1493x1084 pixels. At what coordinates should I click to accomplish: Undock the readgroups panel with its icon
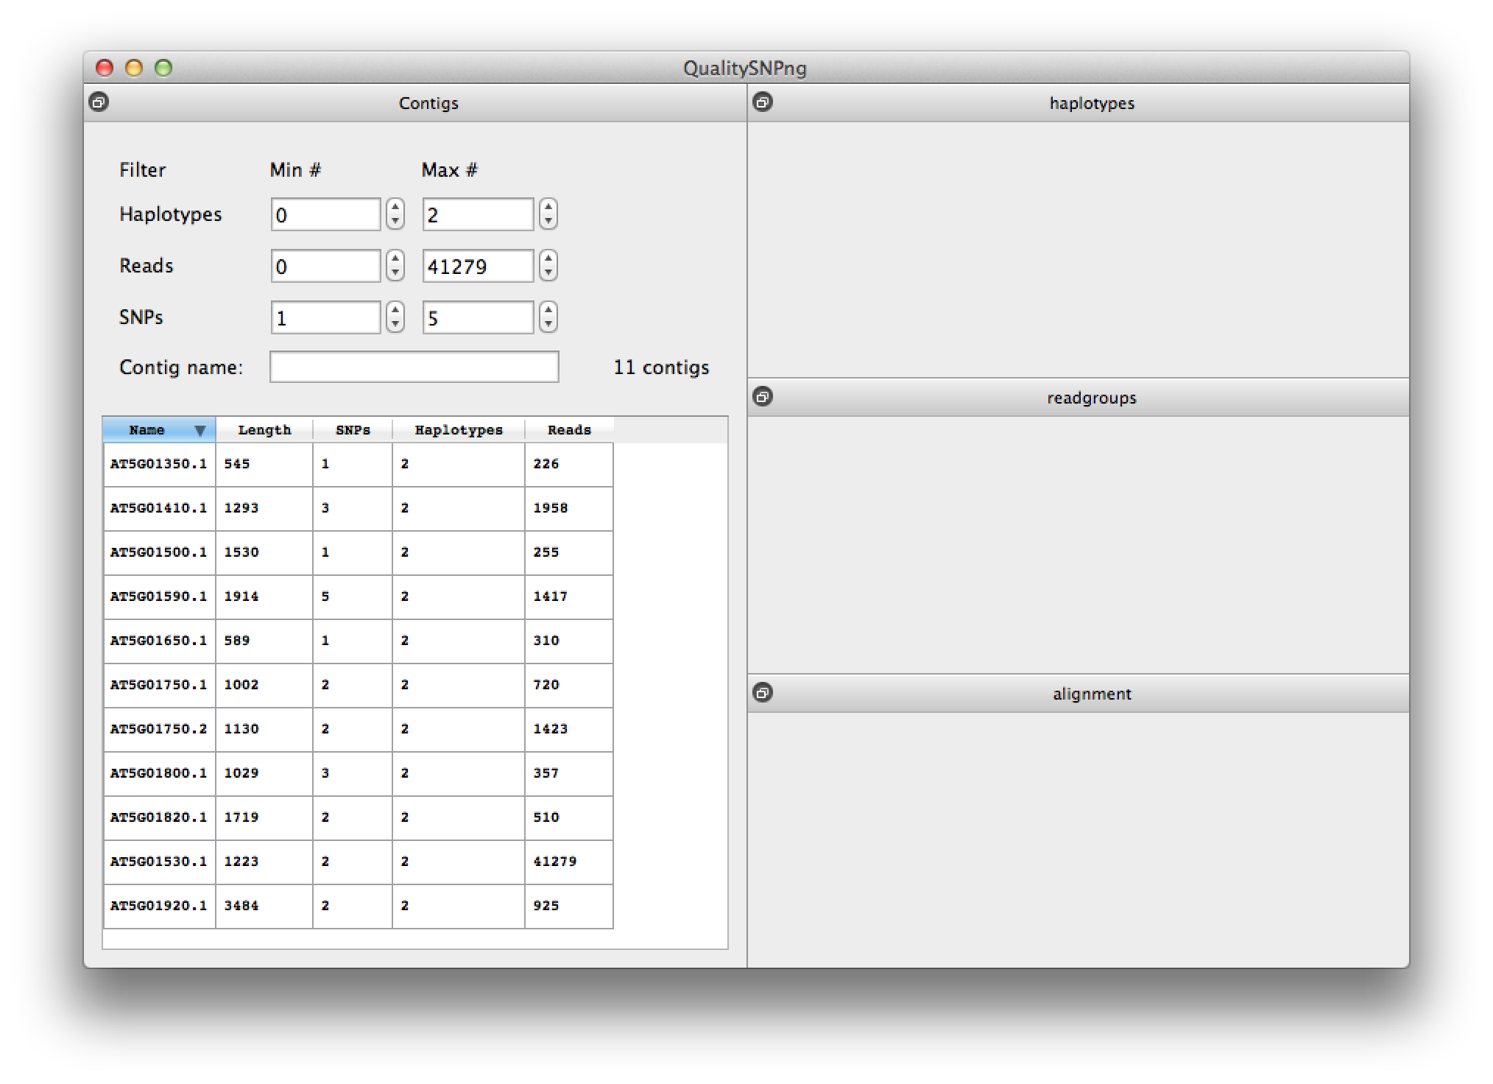[x=763, y=397]
